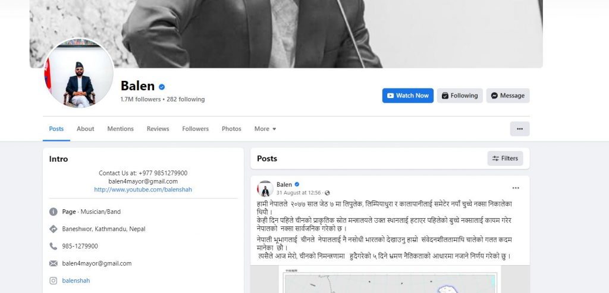Expand the More tab dropdown
The image size is (609, 293).
[x=265, y=129]
